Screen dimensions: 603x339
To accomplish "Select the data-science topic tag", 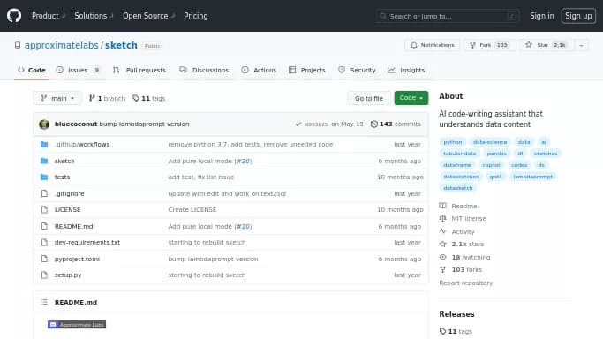I will click(490, 142).
